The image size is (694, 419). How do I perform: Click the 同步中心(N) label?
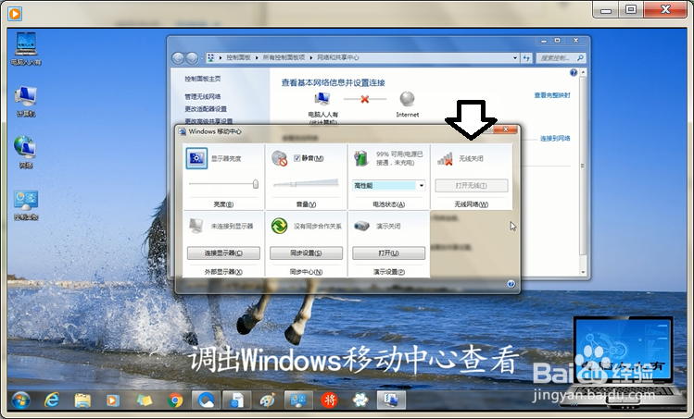point(306,272)
